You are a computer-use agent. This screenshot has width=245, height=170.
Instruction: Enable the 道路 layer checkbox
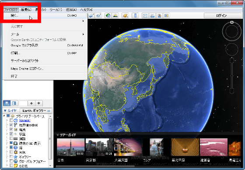coord(11,138)
